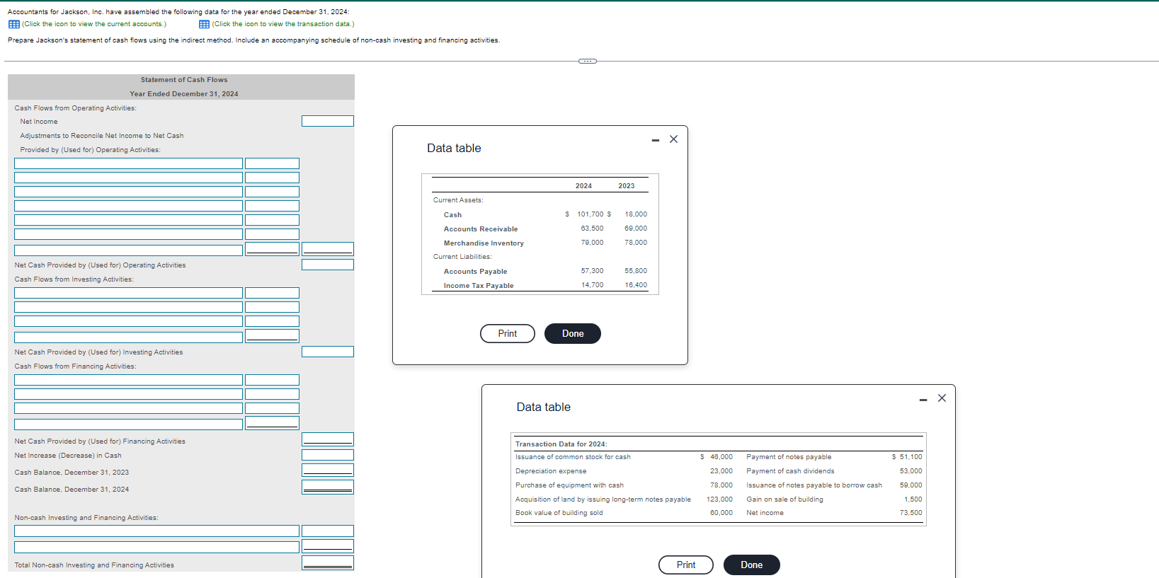
Task: Click 'Issuance of common stock for cash' text
Action: pyautogui.click(x=573, y=457)
